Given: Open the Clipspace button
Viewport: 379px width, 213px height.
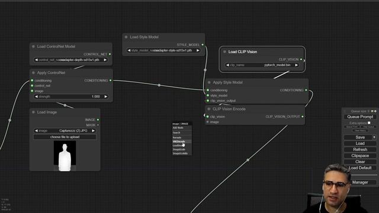Looking at the screenshot, I should (360, 156).
